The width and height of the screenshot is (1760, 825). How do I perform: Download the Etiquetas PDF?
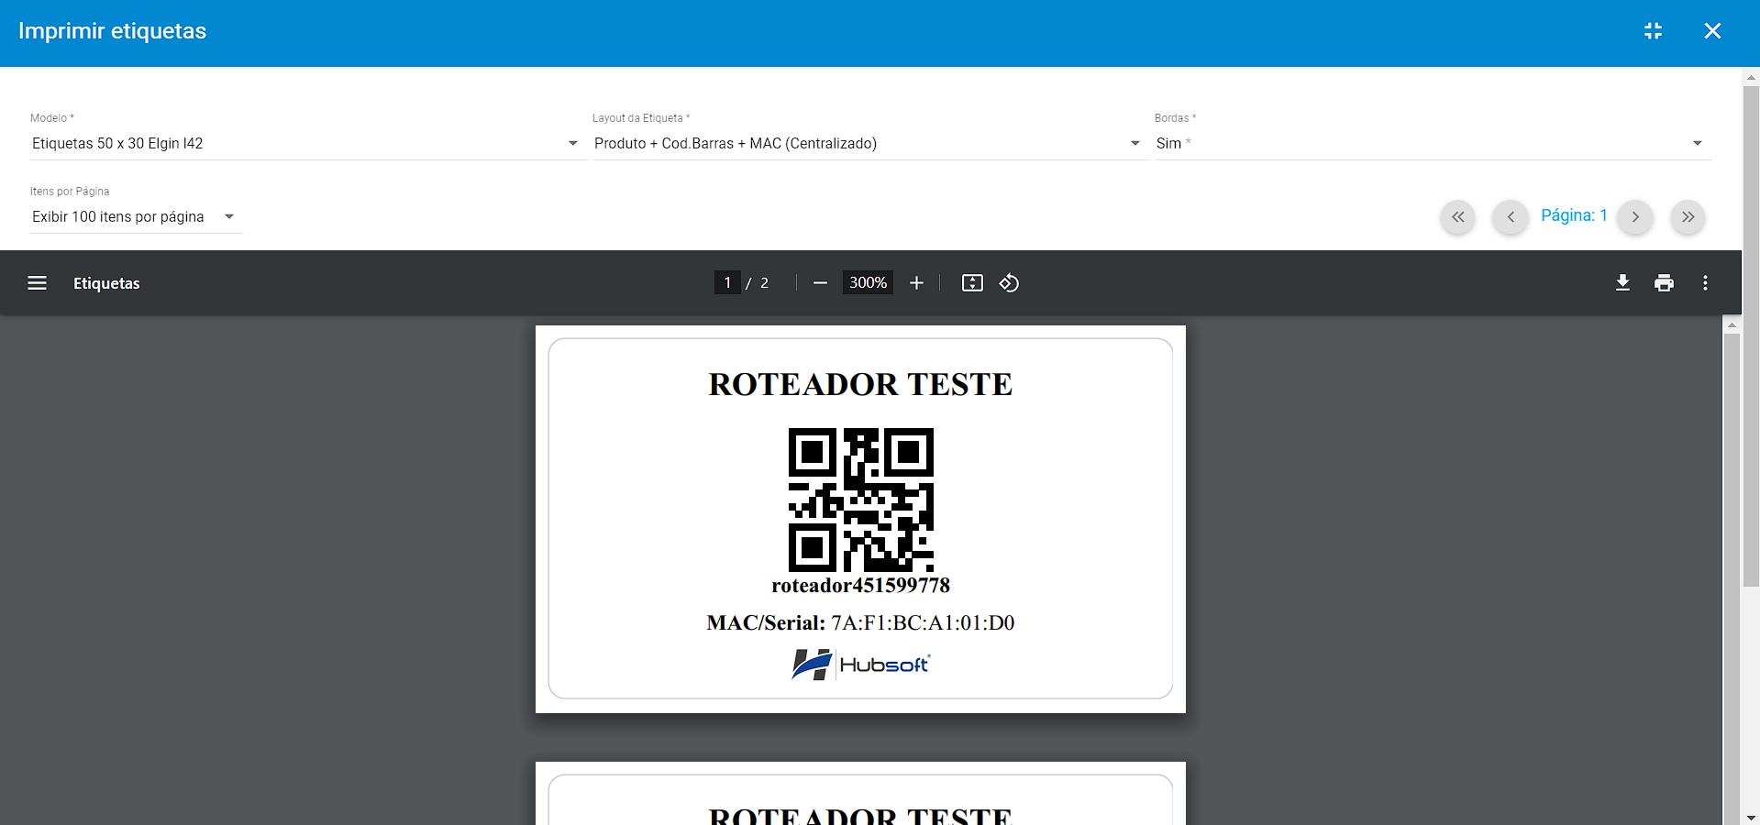[x=1622, y=283]
